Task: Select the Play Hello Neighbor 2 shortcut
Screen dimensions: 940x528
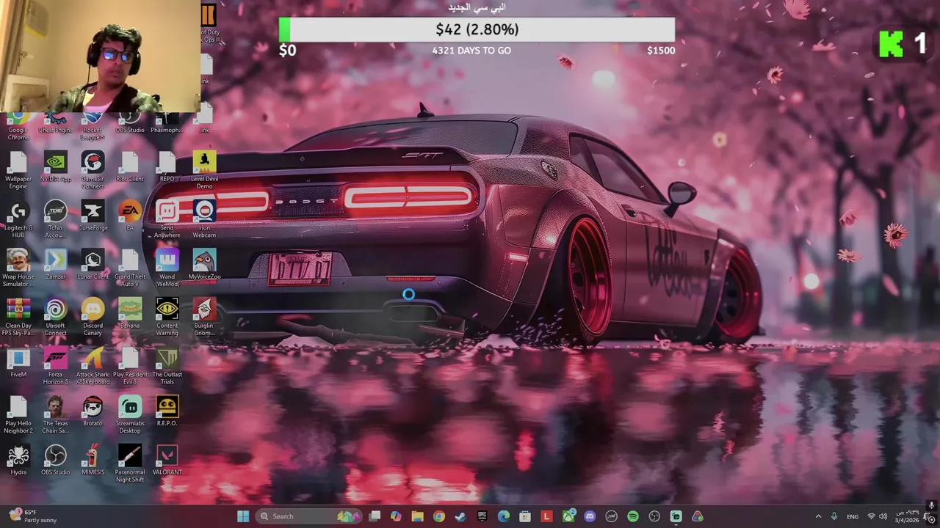Action: point(18,415)
